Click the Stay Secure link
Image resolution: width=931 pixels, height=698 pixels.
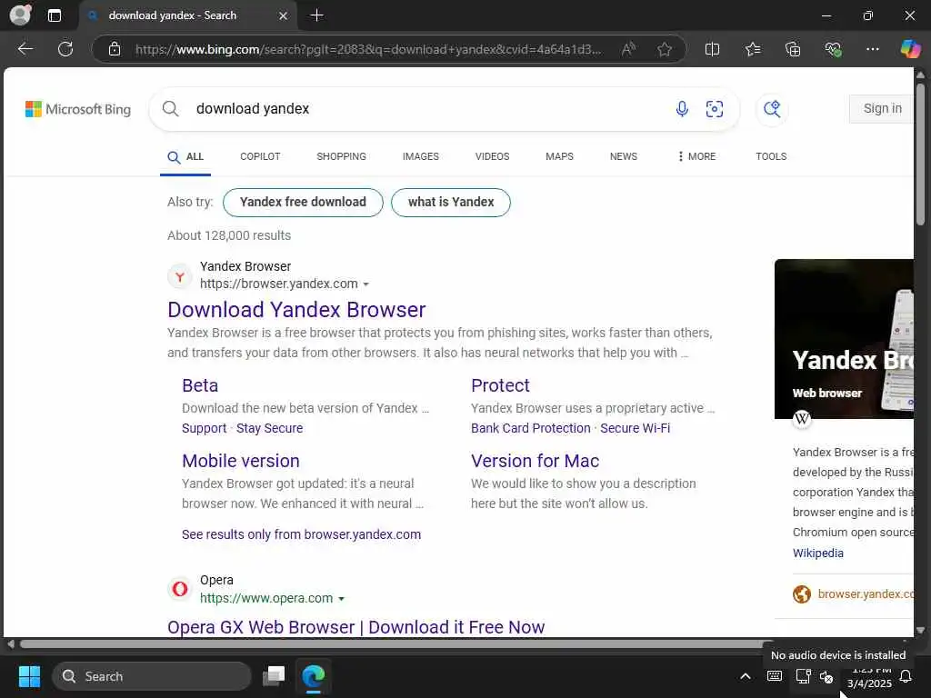pos(269,428)
